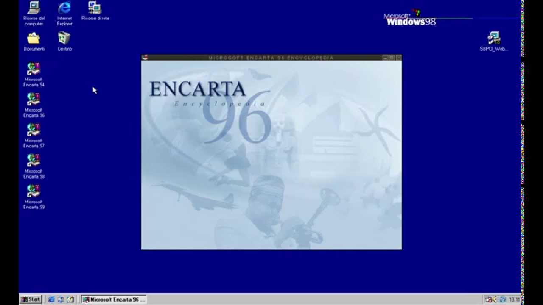Click the Encarta 96 splash screen image
The height and width of the screenshot is (305, 543).
coord(271,155)
